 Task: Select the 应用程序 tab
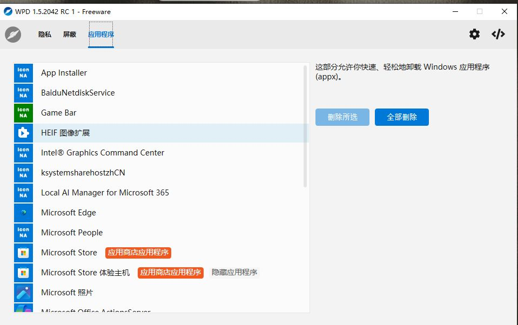[x=101, y=35]
